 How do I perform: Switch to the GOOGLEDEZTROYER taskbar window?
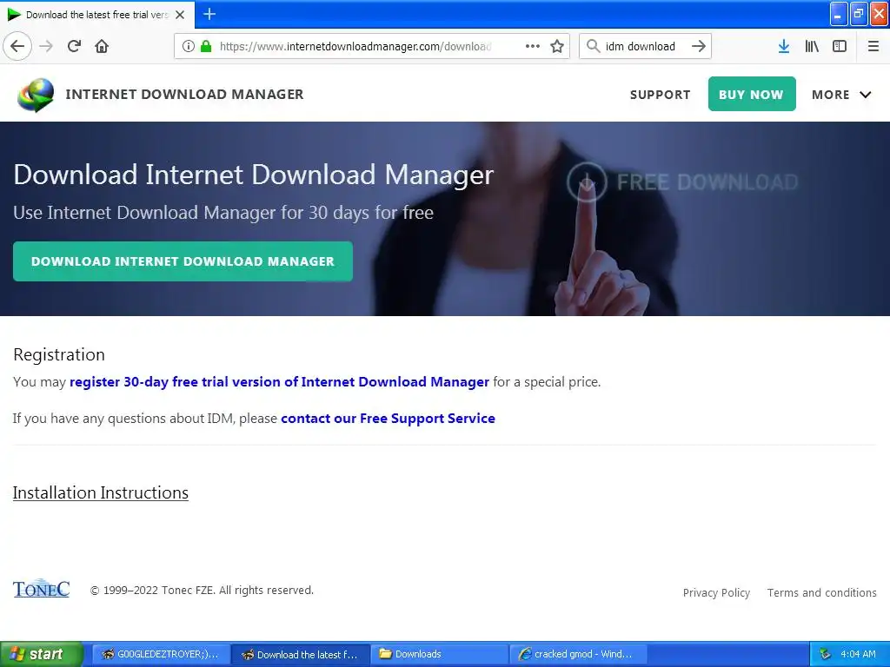tap(161, 654)
